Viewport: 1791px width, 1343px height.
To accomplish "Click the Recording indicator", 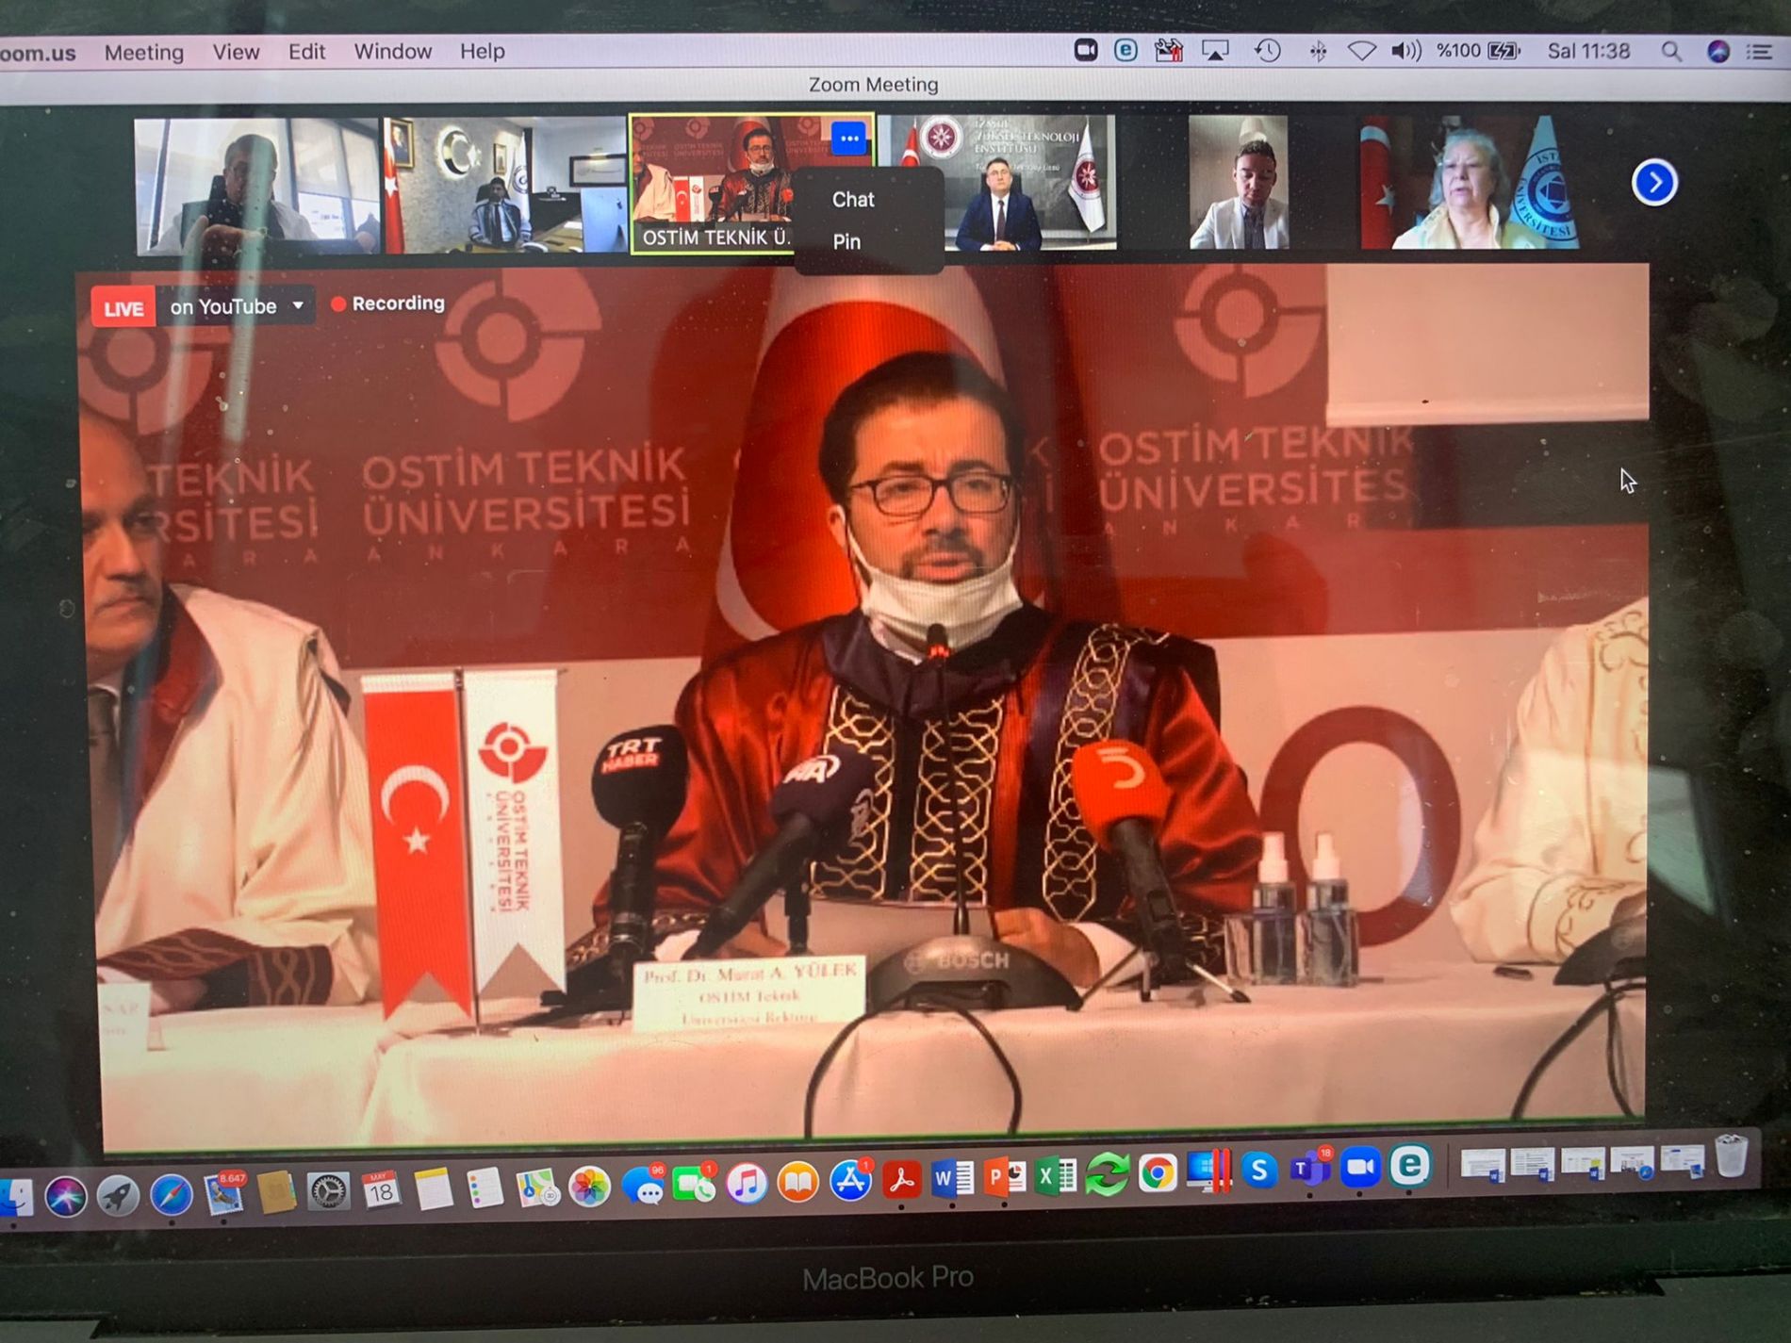I will click(x=387, y=303).
